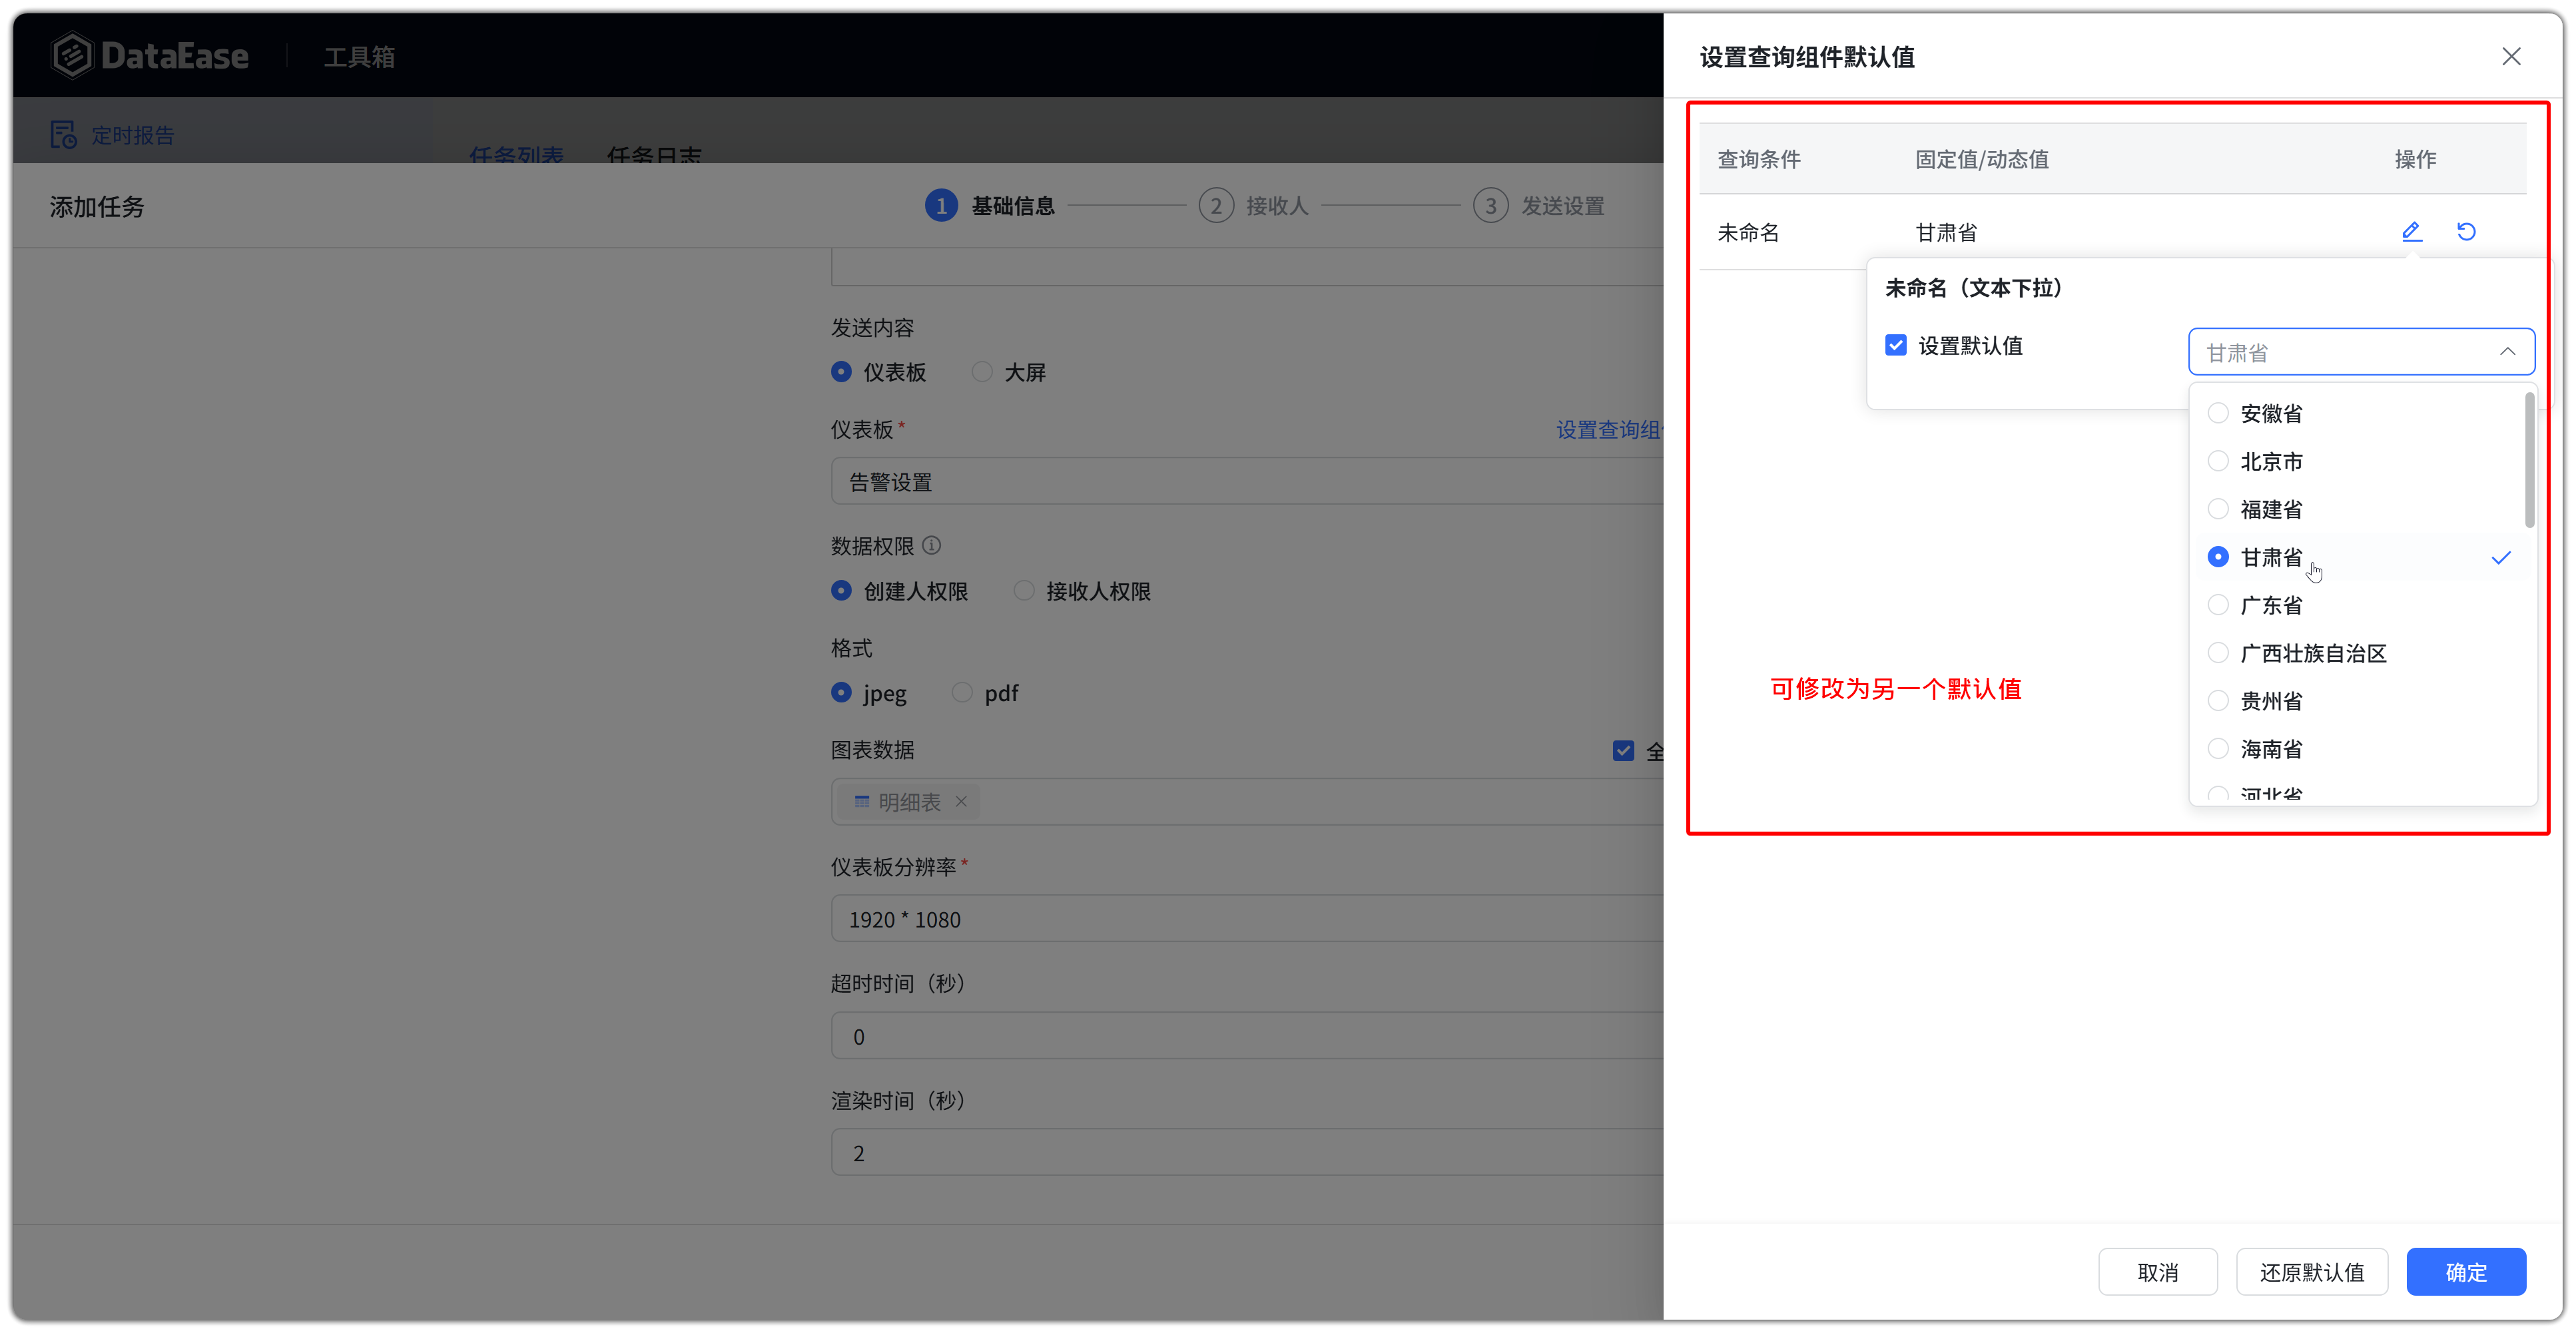Click the 未命名（文本下拉）popover title

pyautogui.click(x=1973, y=288)
